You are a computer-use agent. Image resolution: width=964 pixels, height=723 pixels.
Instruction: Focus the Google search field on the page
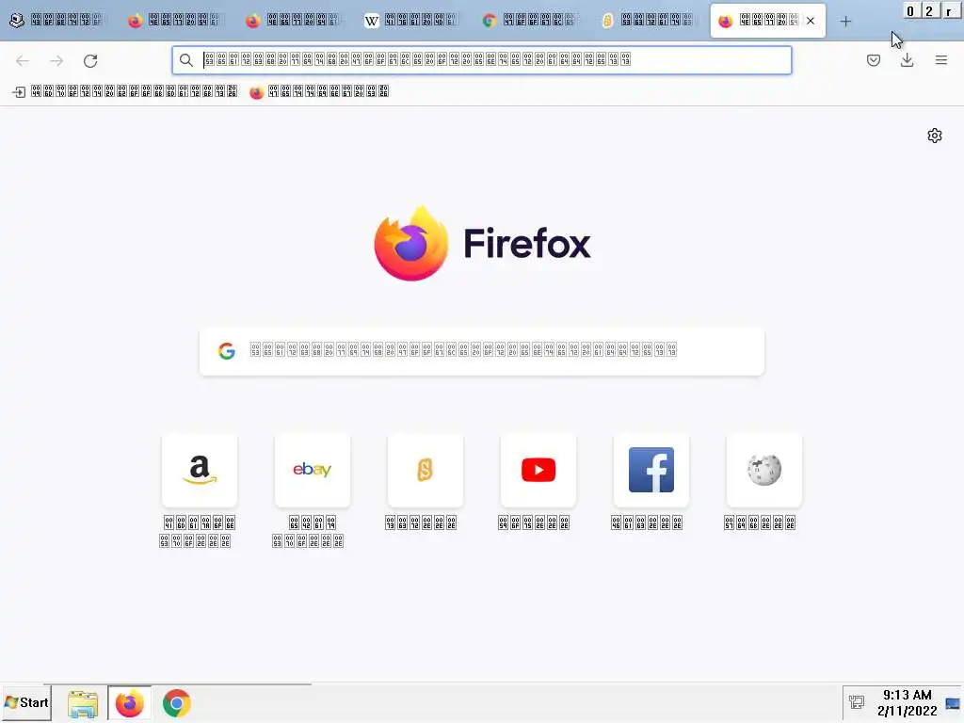(481, 352)
